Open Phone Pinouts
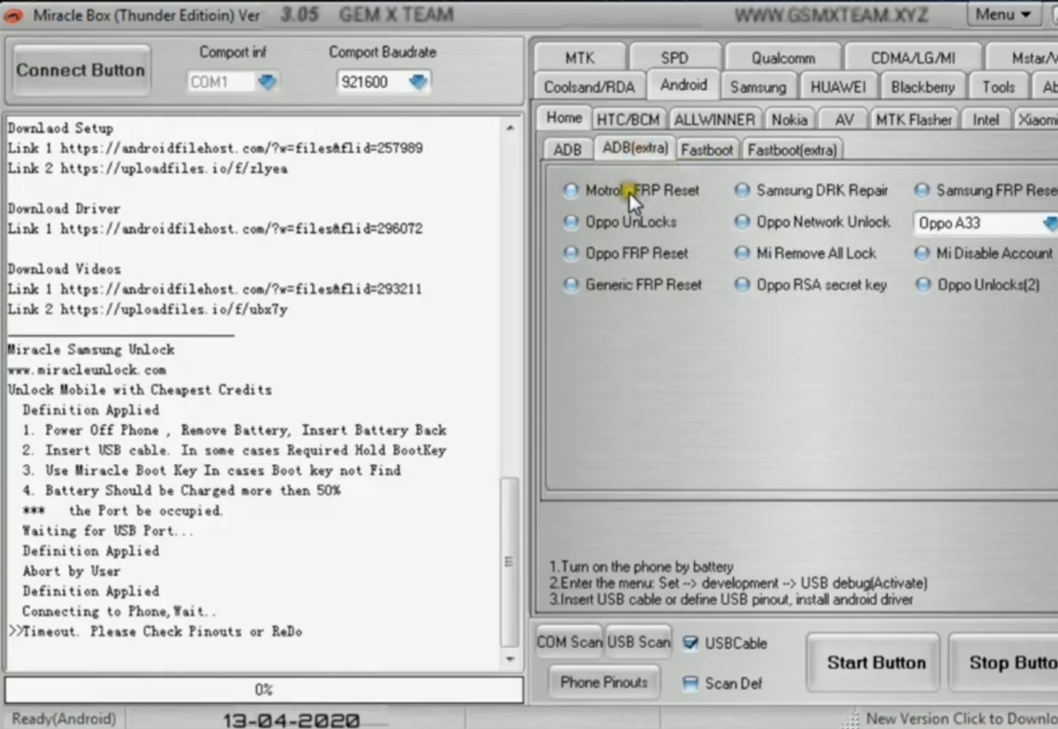The height and width of the screenshot is (729, 1058). pyautogui.click(x=604, y=683)
